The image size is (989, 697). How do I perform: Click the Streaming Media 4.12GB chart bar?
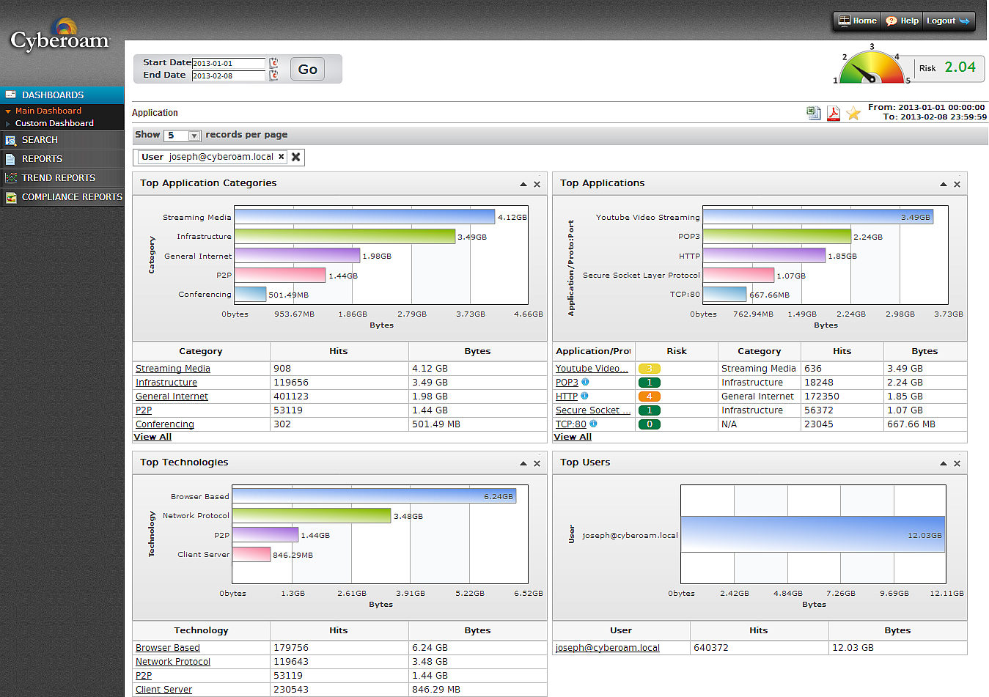pyautogui.click(x=364, y=217)
